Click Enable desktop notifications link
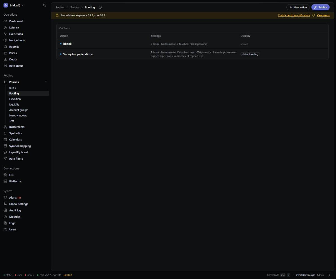Screen dimensions: 336x279 coord(294,15)
